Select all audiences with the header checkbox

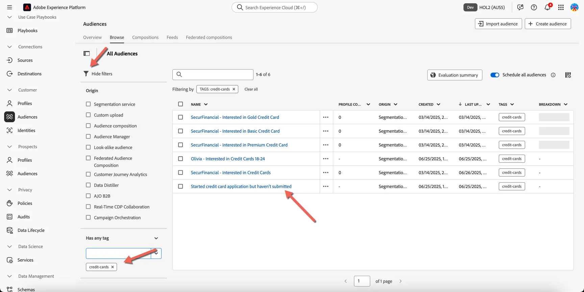point(180,104)
